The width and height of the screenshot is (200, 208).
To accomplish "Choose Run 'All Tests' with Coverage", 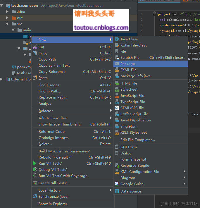I will (x=72, y=176).
